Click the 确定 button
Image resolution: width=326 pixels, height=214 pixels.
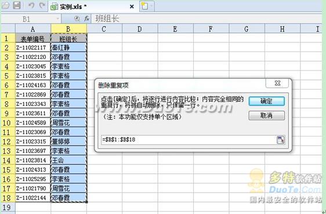266,101
